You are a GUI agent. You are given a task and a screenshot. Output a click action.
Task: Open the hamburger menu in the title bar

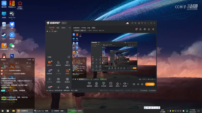(145, 23)
